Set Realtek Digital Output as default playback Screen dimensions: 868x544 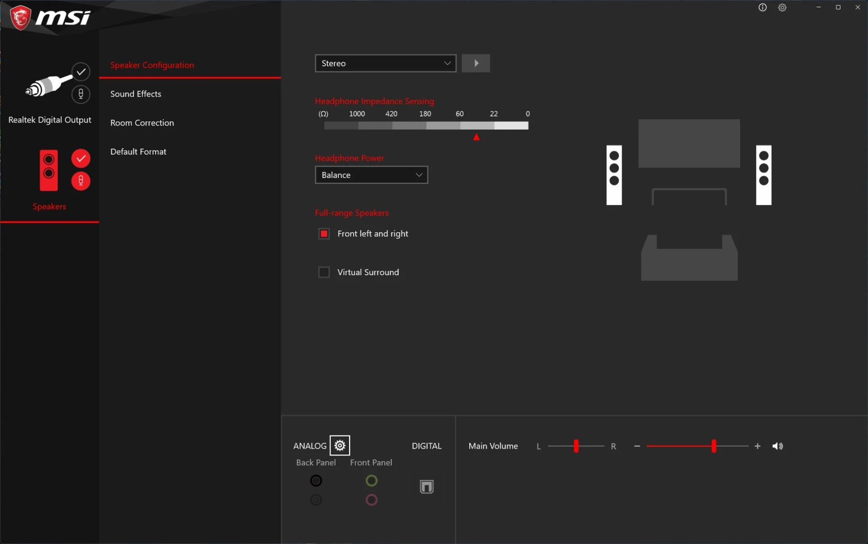tap(81, 72)
